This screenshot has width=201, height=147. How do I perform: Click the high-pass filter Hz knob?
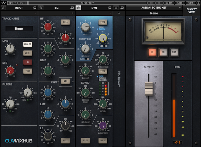click(10, 104)
